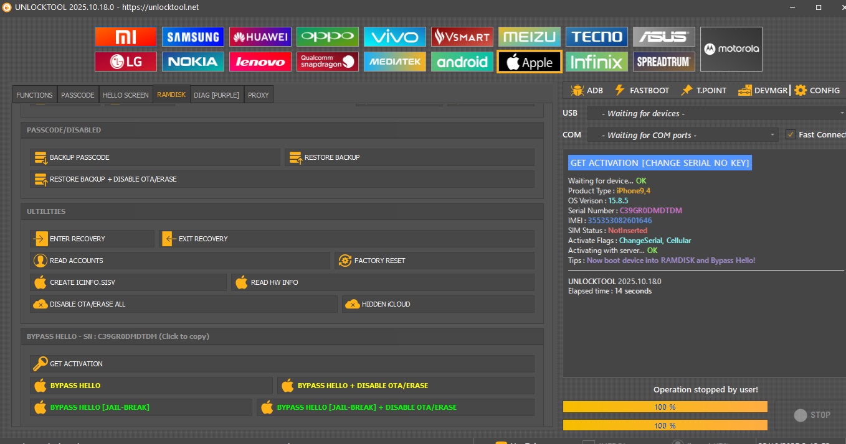846x444 pixels.
Task: Click the upper 100 % progress bar
Action: click(x=665, y=407)
